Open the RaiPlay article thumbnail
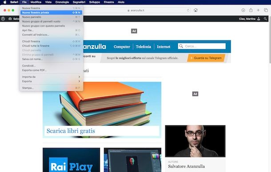This screenshot has height=172, width=271. [72, 160]
